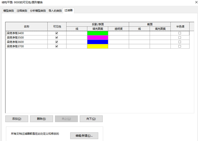Image resolution: width=198 pixels, height=141 pixels.
Task: Click the 添加(D) button
Action: (x=17, y=119)
